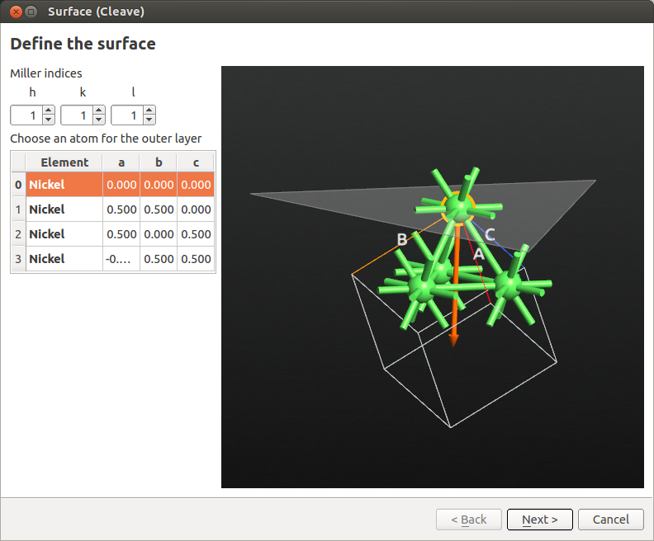Decrease the l Miller index
This screenshot has height=541, width=654.
(x=149, y=120)
